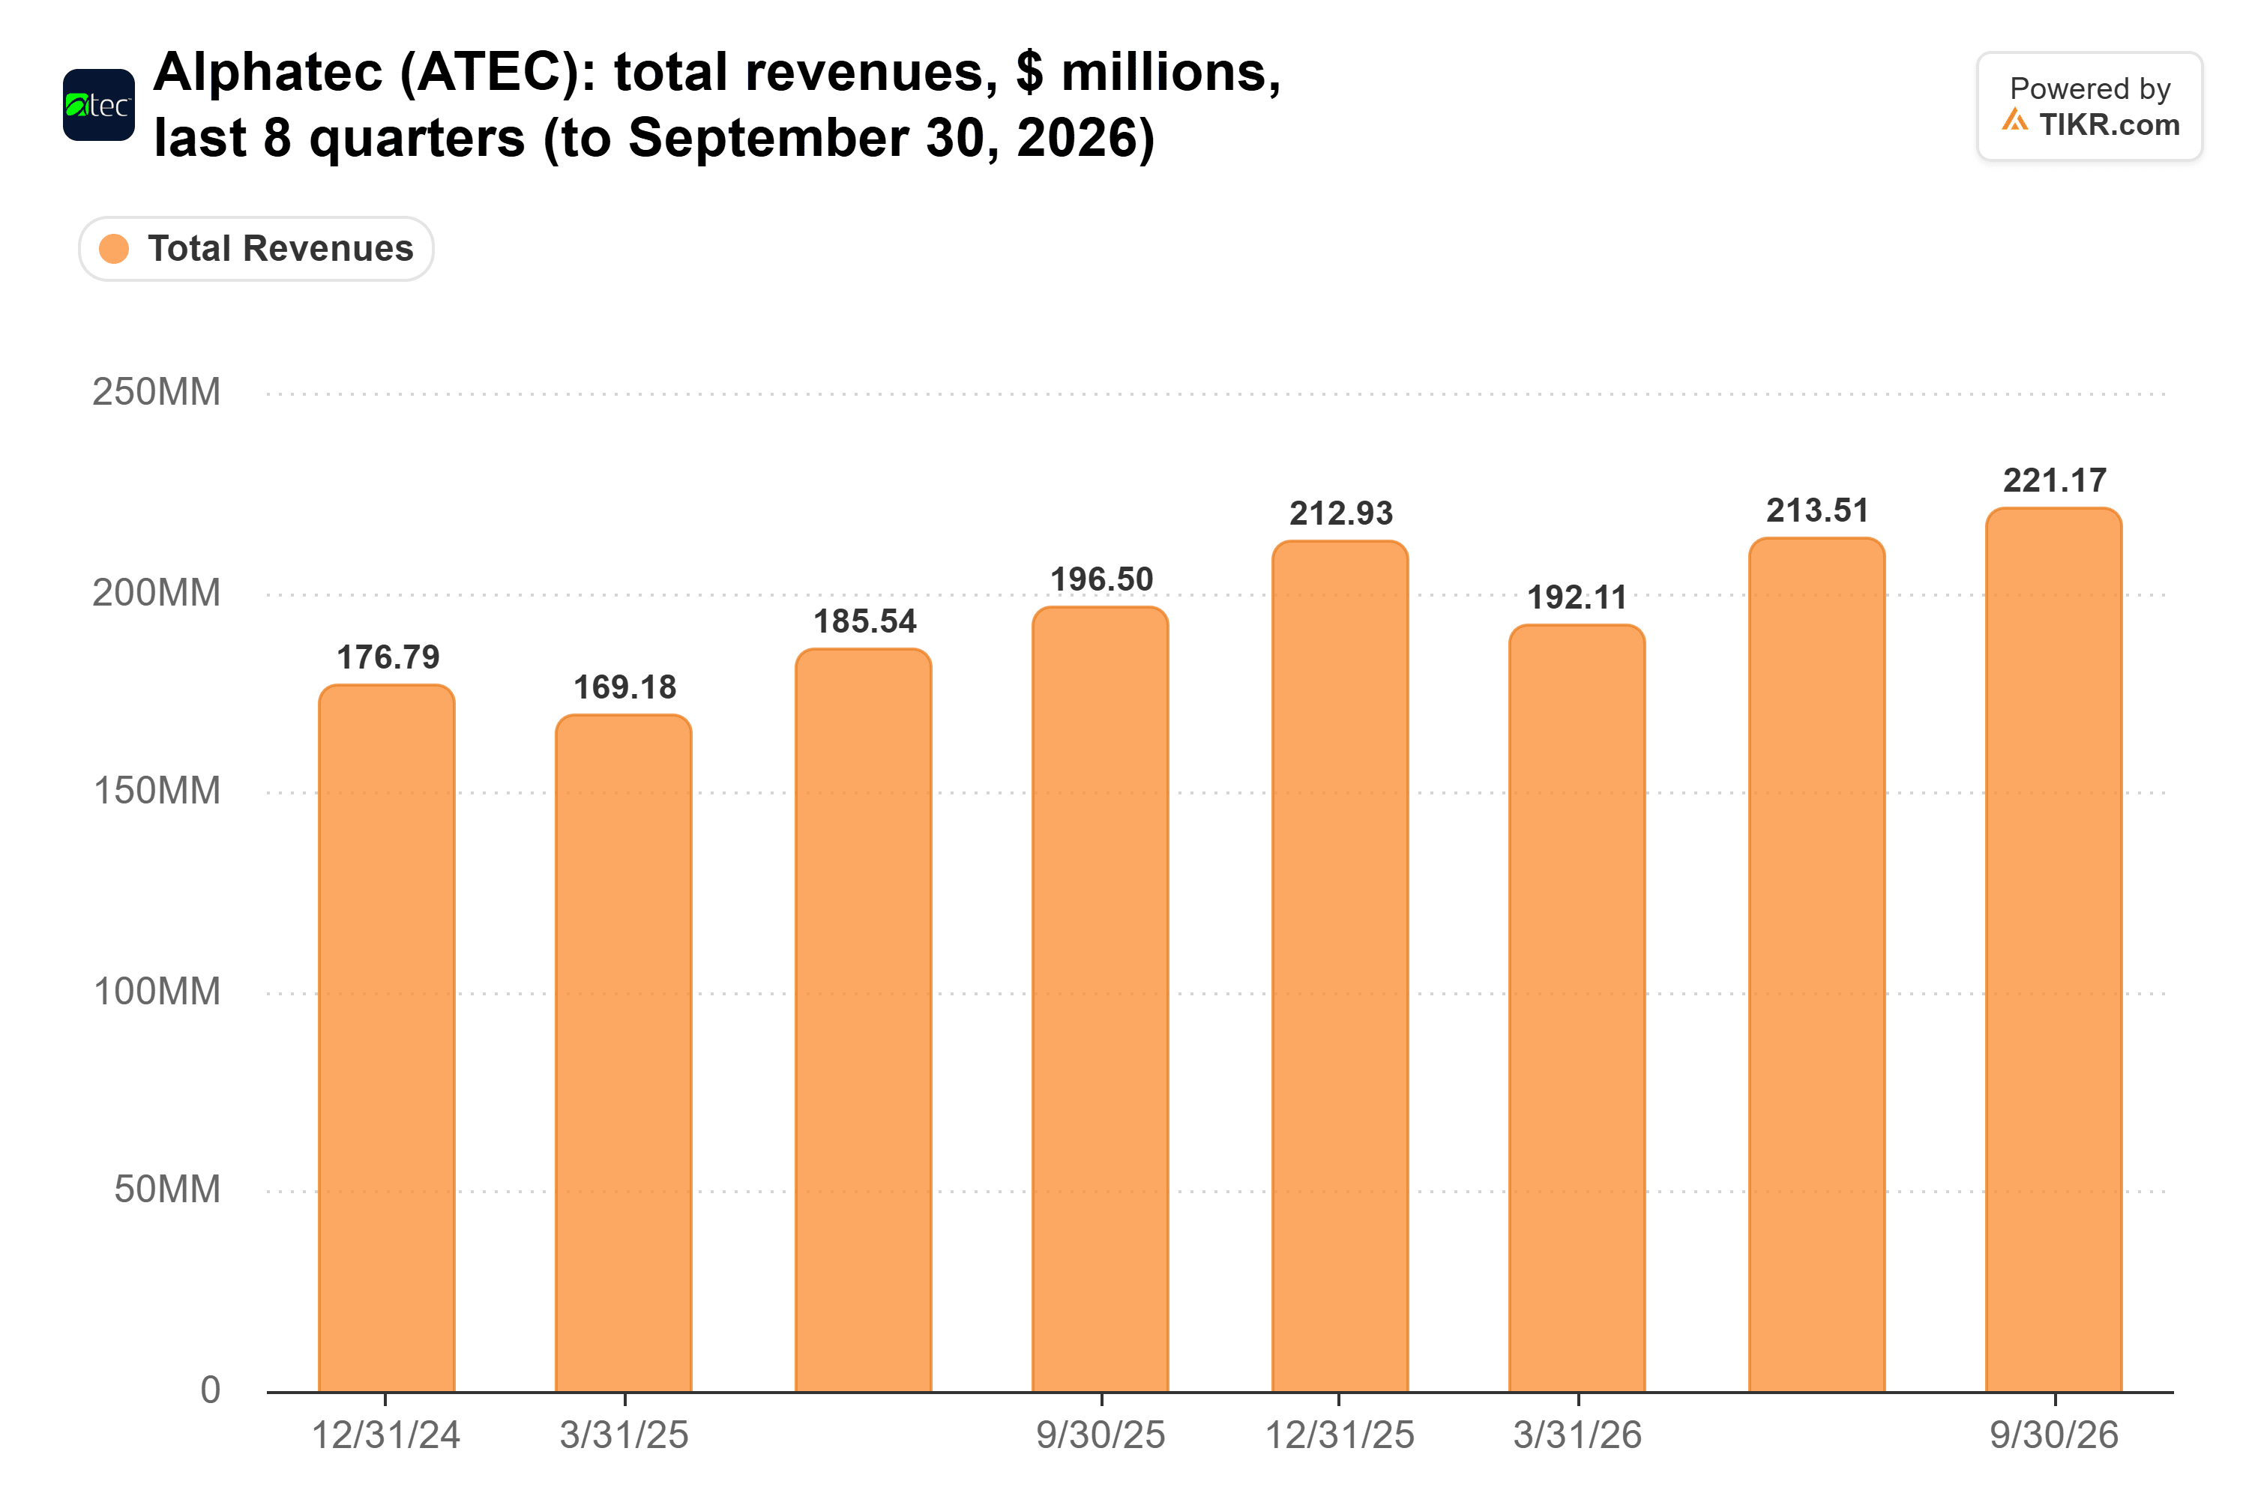Screen dimensions: 2267x1511
Task: Click the 176.79 data label
Action: coord(388,657)
